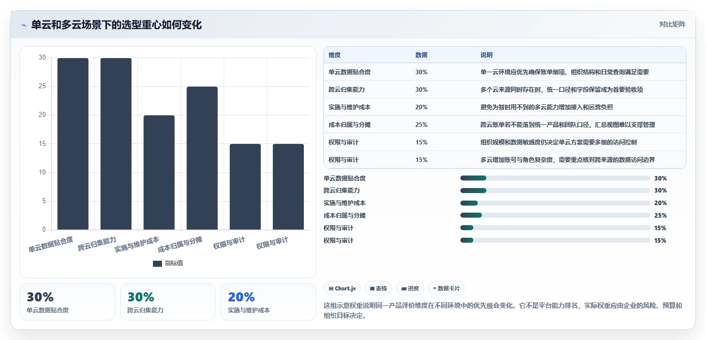Image resolution: width=706 pixels, height=340 pixels.
Task: Open the 30% 跨云归集能力 stat card
Action: coord(168,302)
